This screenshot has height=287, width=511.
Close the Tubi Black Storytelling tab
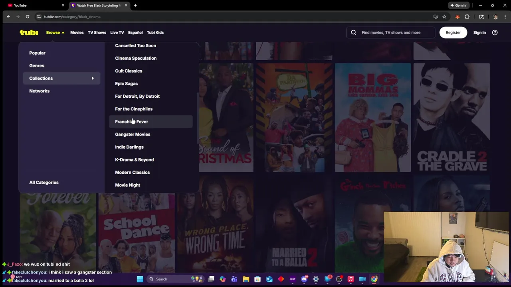click(x=126, y=5)
